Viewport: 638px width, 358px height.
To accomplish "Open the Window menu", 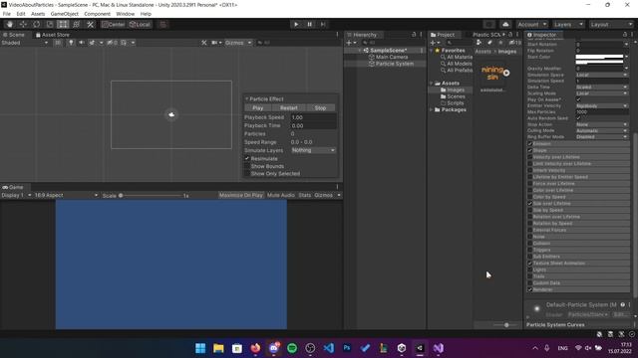I will click(125, 14).
